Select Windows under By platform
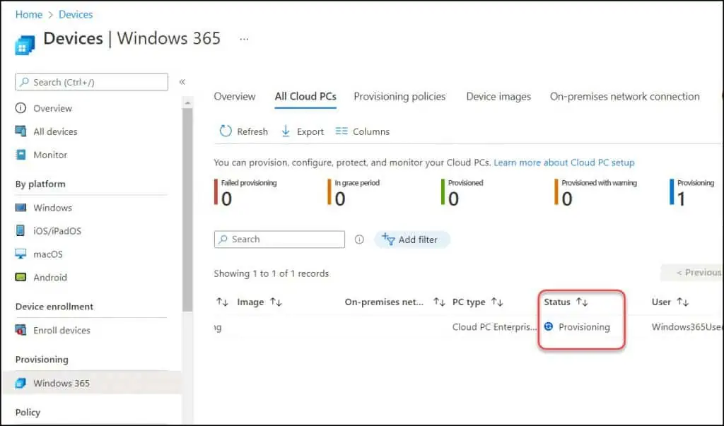724x426 pixels. click(52, 208)
